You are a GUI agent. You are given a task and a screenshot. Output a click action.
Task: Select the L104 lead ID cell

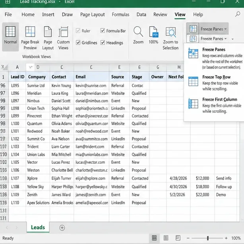(x=17, y=154)
